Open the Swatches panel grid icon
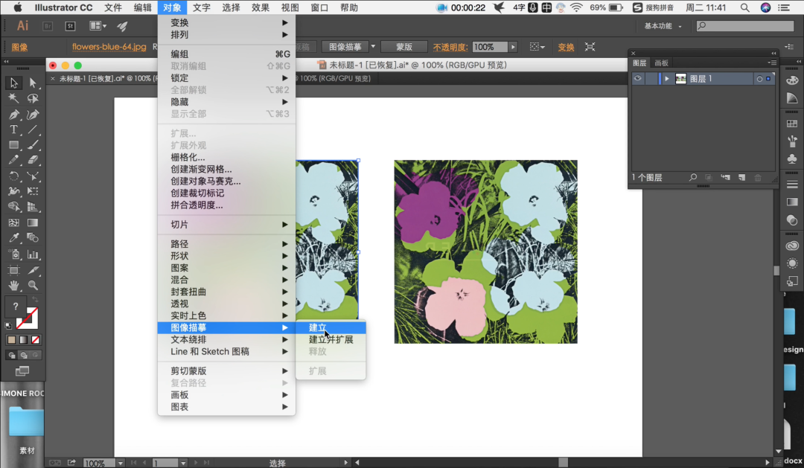Viewport: 804px width, 468px height. [792, 124]
